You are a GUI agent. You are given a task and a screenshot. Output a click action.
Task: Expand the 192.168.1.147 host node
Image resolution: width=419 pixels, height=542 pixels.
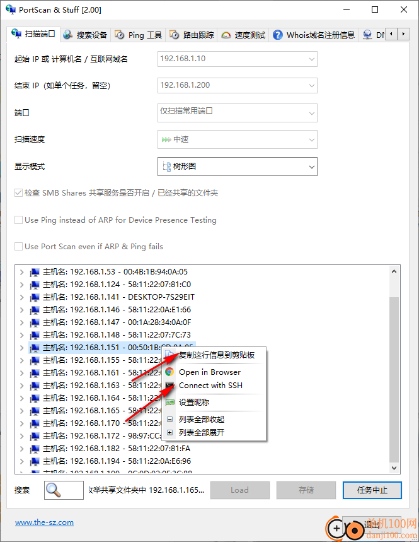[22, 322]
